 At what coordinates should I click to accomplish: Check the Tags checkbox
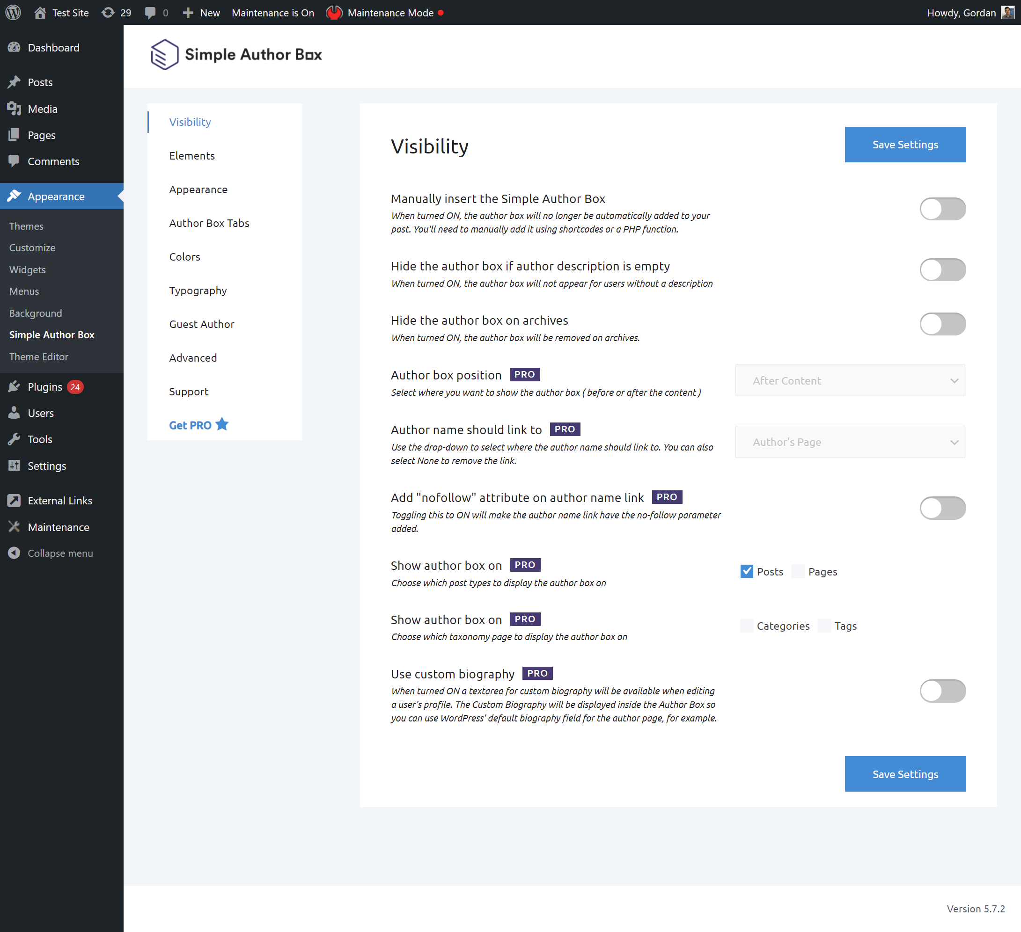pyautogui.click(x=824, y=625)
